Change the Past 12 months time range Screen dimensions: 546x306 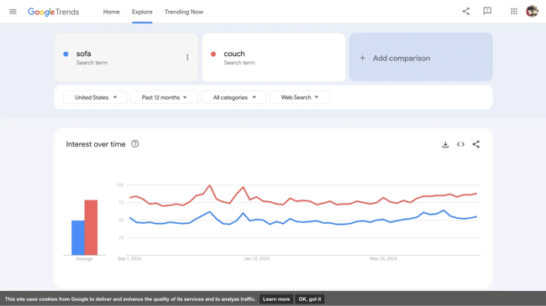point(165,97)
